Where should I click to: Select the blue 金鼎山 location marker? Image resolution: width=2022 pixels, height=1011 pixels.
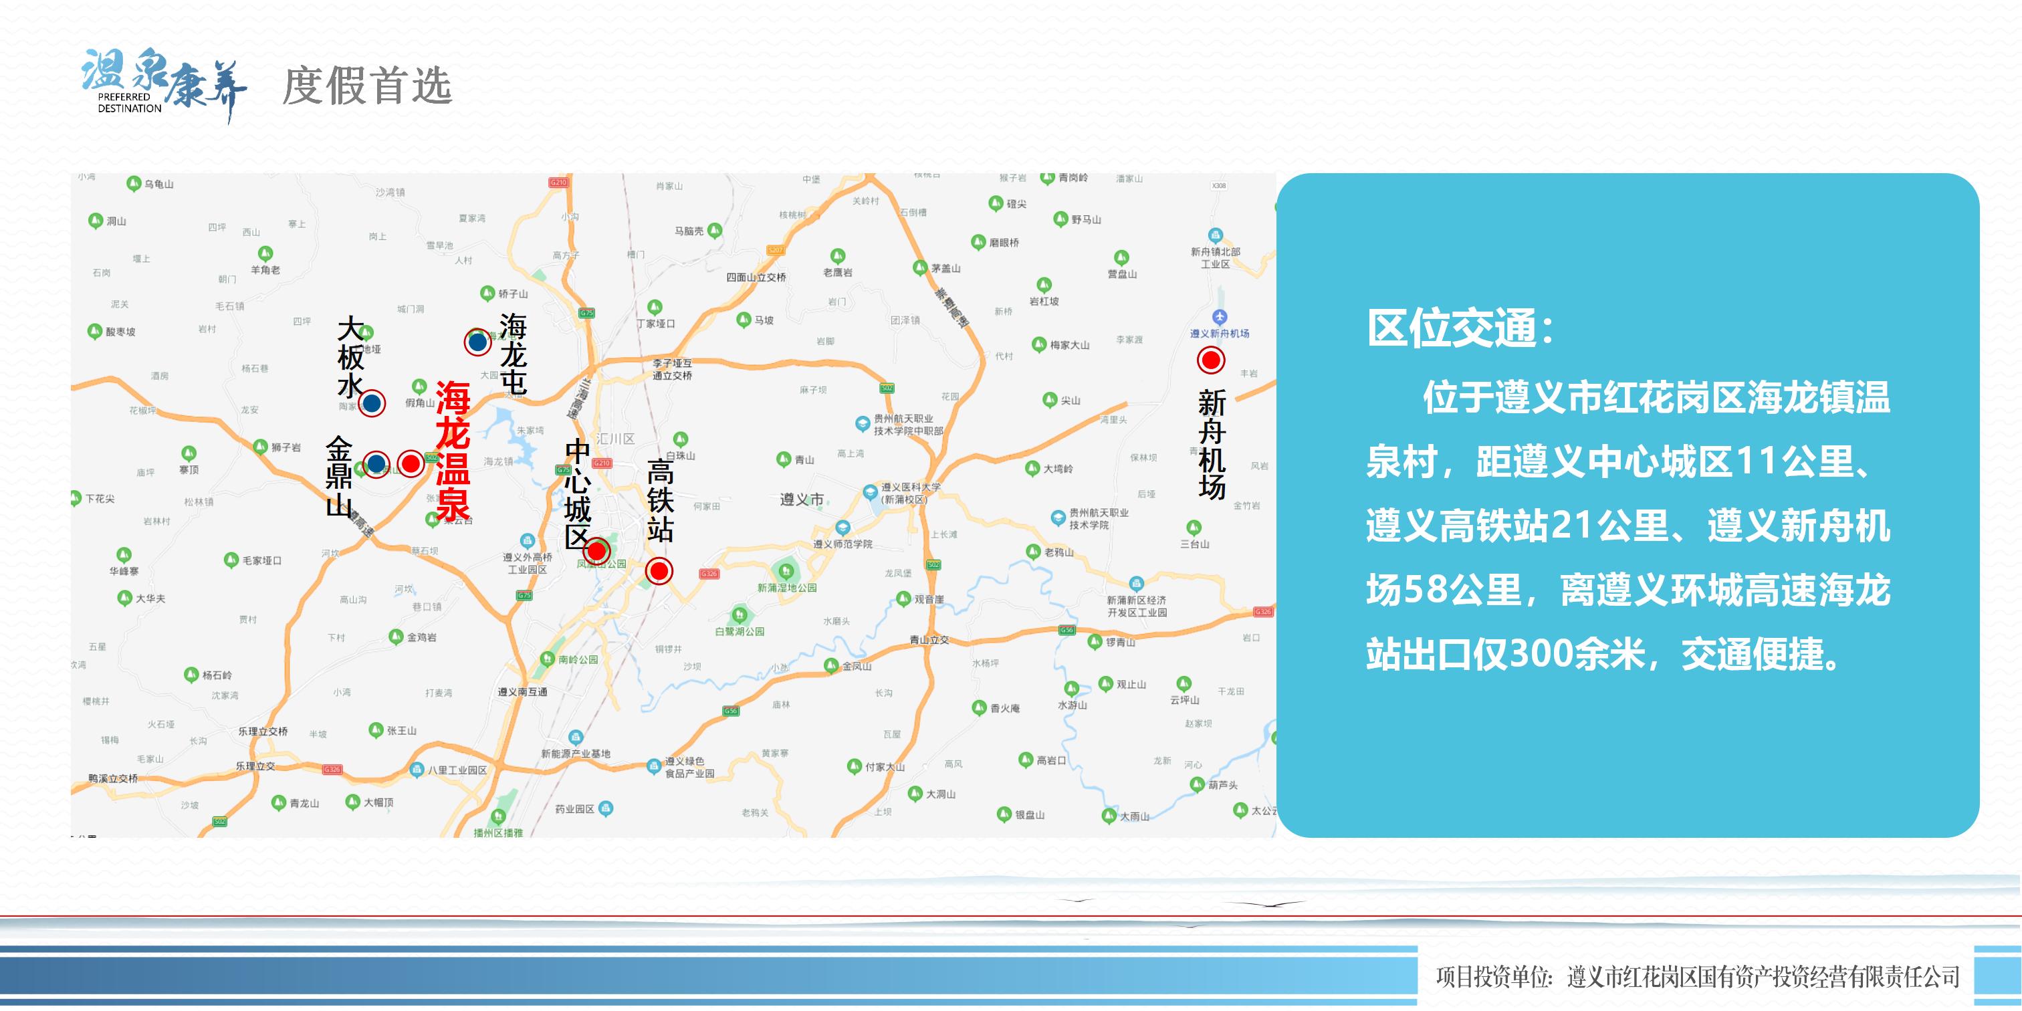coord(376,464)
